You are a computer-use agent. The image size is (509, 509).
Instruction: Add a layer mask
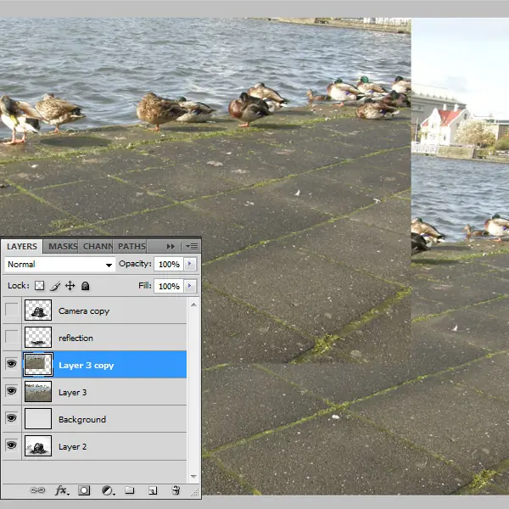84,490
